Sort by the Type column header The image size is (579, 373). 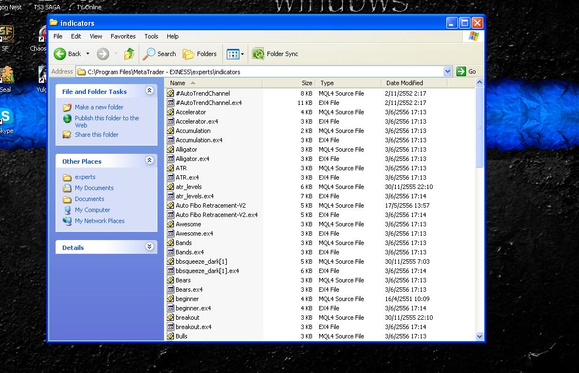348,83
